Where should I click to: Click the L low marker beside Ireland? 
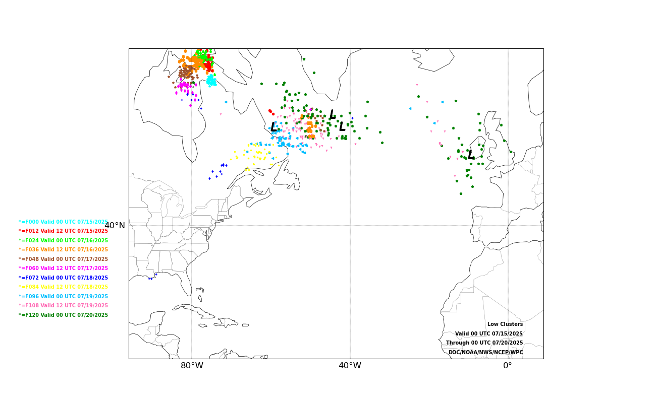point(471,155)
